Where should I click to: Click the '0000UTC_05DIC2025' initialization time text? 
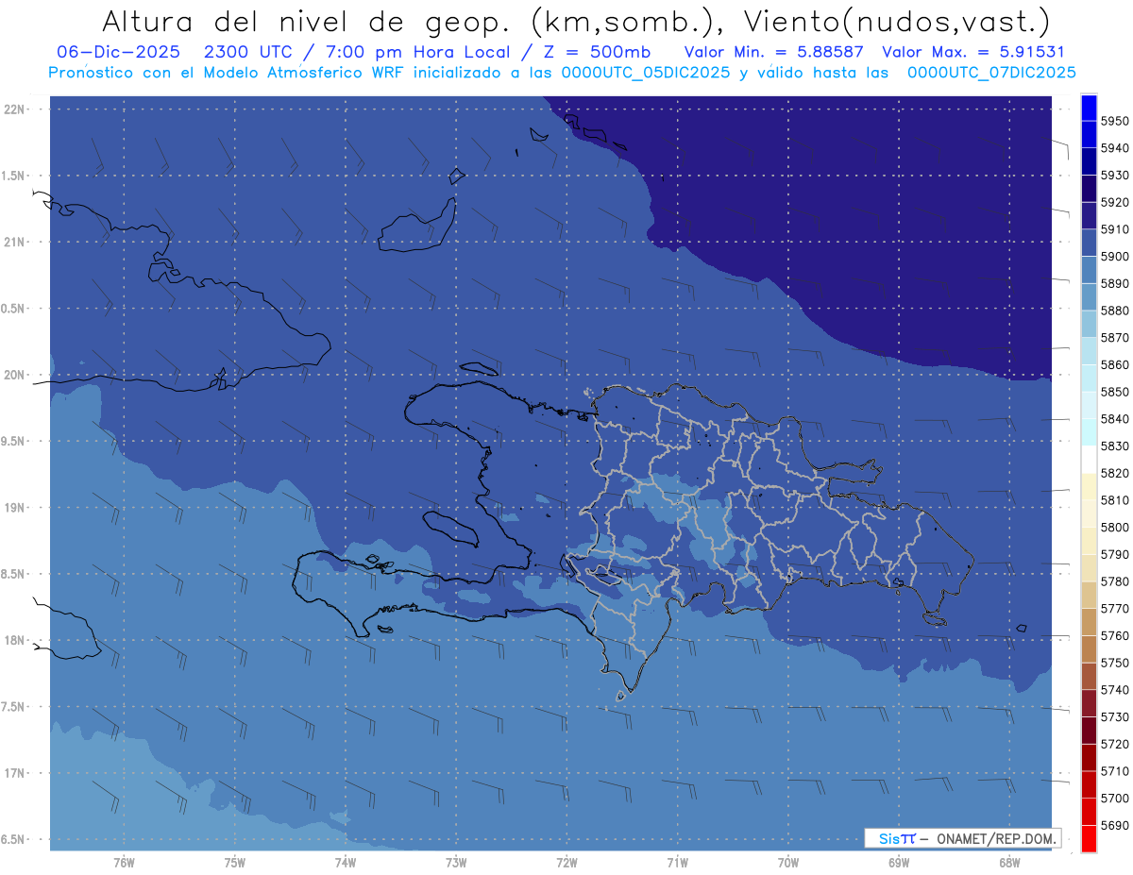coord(646,73)
